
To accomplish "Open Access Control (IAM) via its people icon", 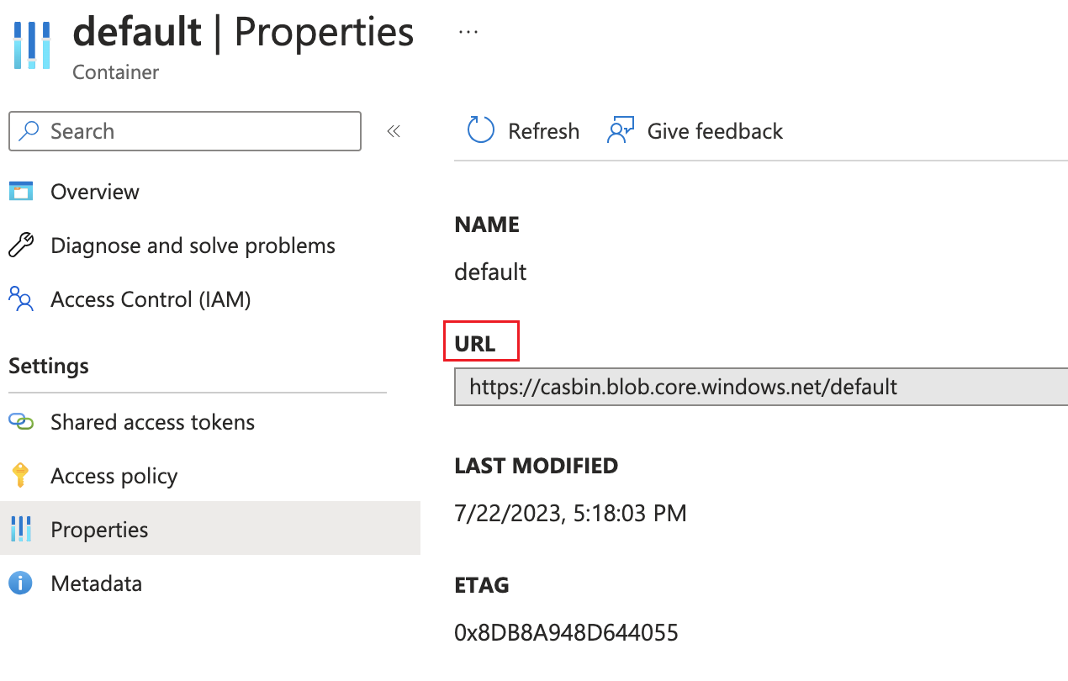I will (20, 299).
